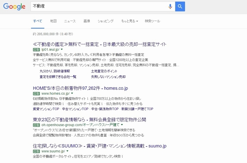This screenshot has width=247, height=163.
Task: Open 東京23区の不動産情報なら result title
Action: [89, 120]
